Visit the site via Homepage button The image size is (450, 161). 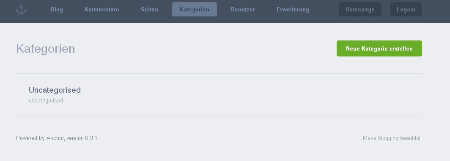click(x=360, y=9)
